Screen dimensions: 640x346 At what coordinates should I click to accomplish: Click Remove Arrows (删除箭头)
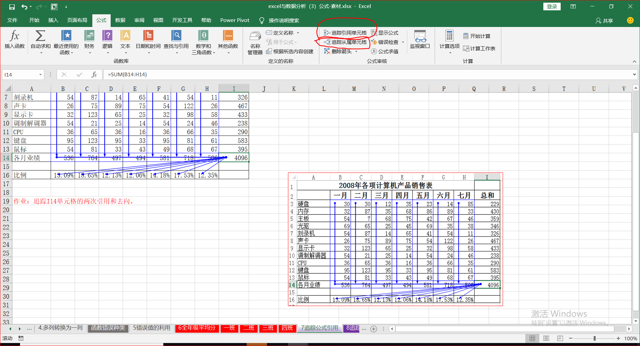click(338, 51)
